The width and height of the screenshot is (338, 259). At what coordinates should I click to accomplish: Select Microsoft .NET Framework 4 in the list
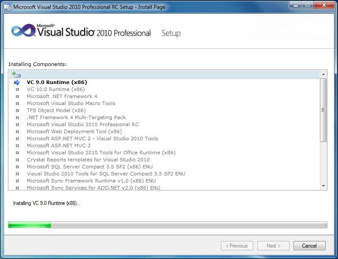[62, 96]
